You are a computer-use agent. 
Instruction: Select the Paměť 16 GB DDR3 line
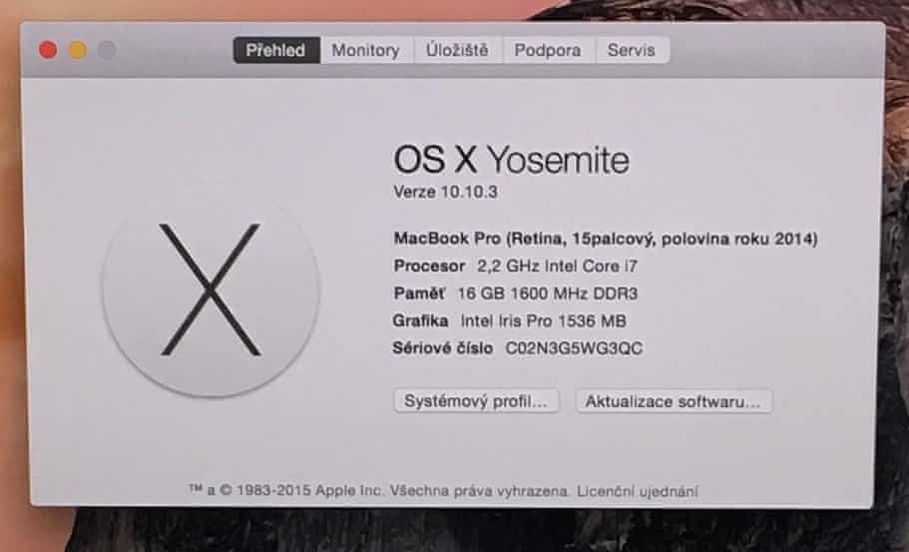coord(516,294)
